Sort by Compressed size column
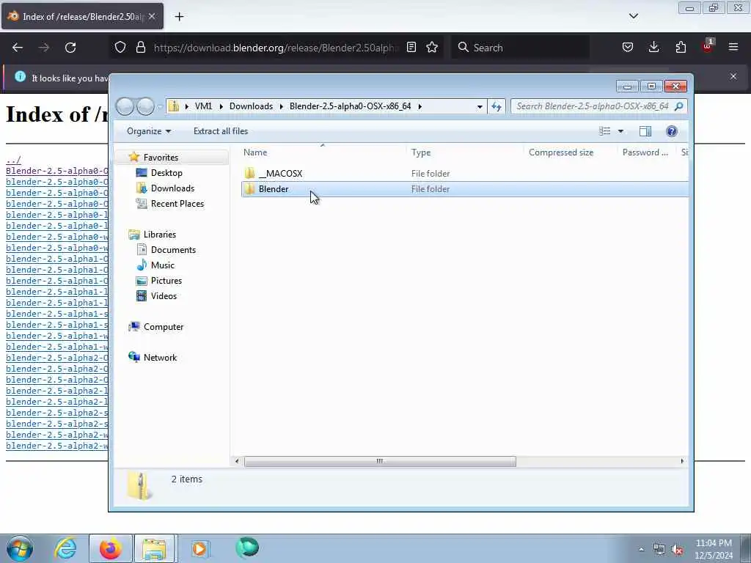Screen dimensions: 751x563 tap(561, 152)
